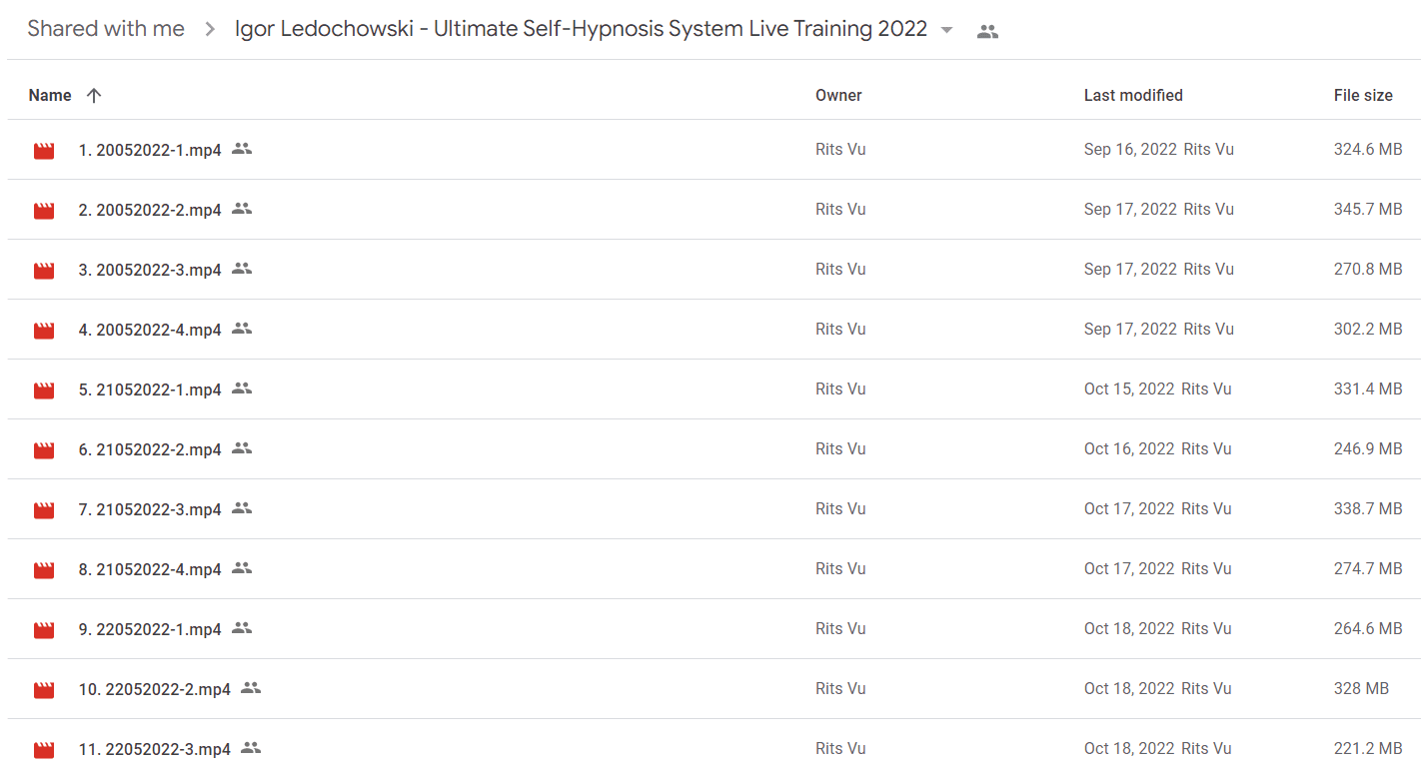This screenshot has width=1421, height=773.
Task: Click shared people icon beside 6. 21052022-2.mp4
Action: (242, 448)
